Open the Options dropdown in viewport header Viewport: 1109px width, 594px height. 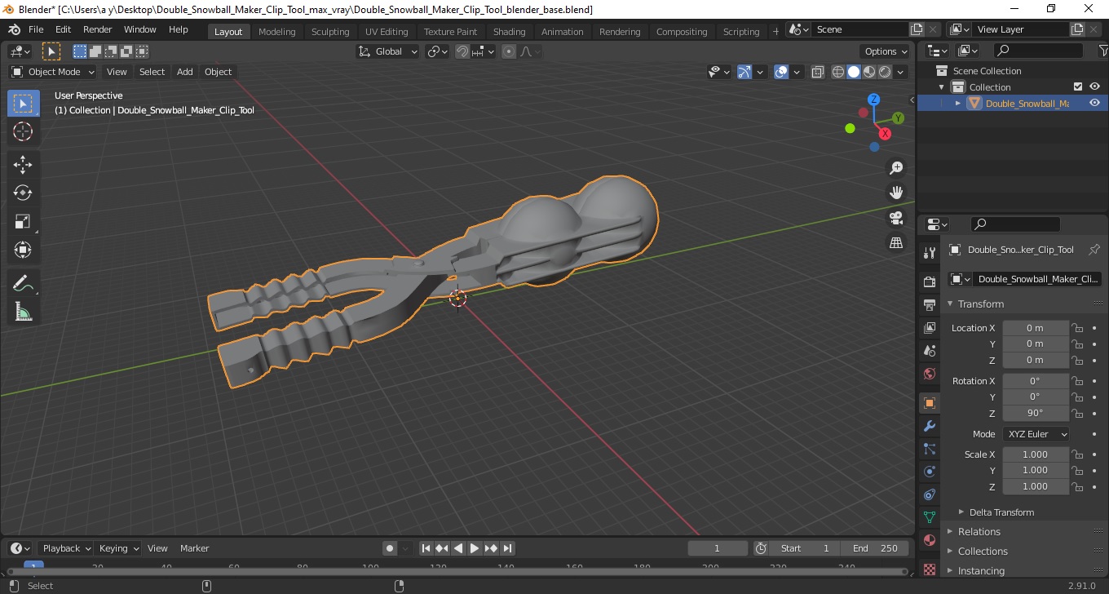tap(886, 51)
